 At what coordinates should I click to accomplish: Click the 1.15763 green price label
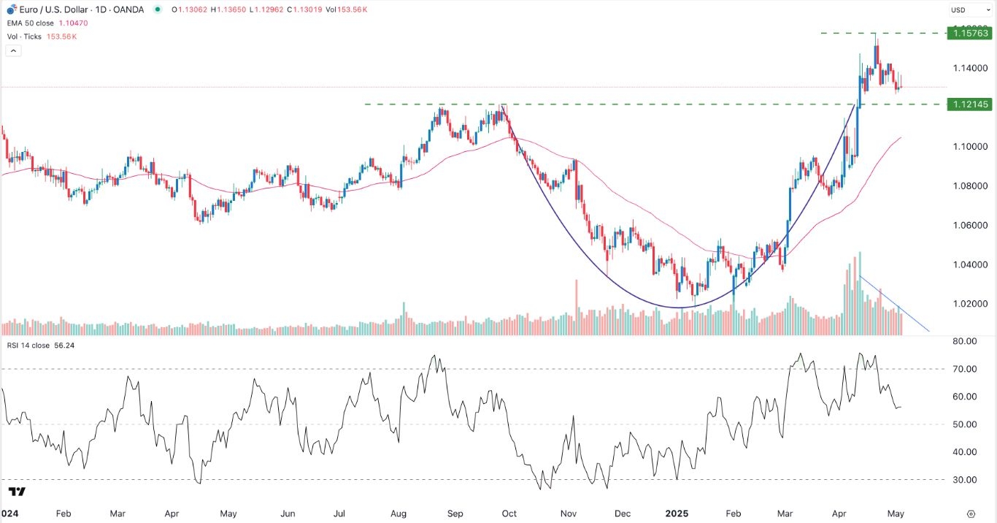coord(969,33)
